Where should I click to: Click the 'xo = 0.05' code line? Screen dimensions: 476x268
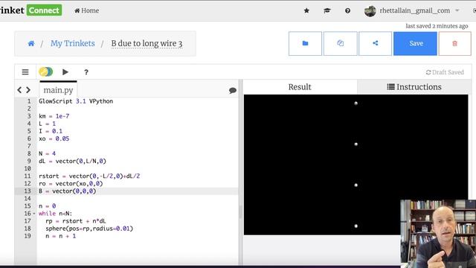54,138
